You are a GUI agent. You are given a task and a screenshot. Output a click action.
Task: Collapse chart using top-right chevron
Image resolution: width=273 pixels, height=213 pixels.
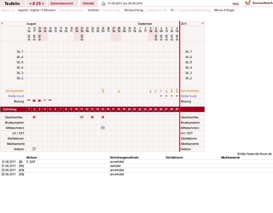click(203, 23)
